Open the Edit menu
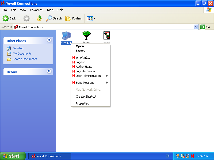 coord(13,10)
